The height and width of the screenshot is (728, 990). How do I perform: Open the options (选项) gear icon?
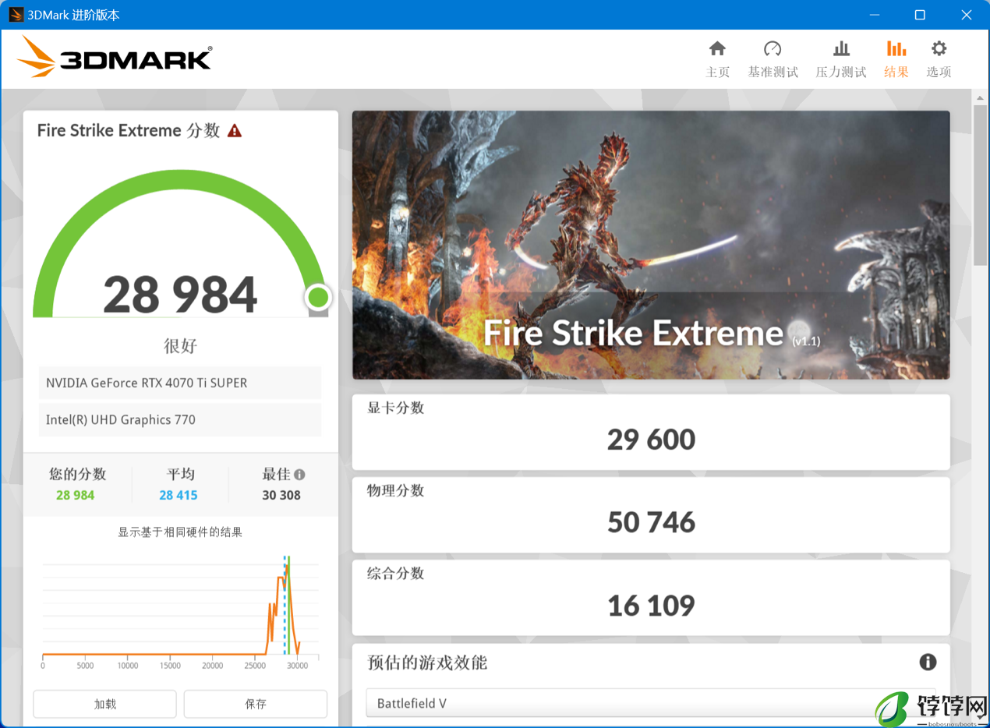click(939, 49)
